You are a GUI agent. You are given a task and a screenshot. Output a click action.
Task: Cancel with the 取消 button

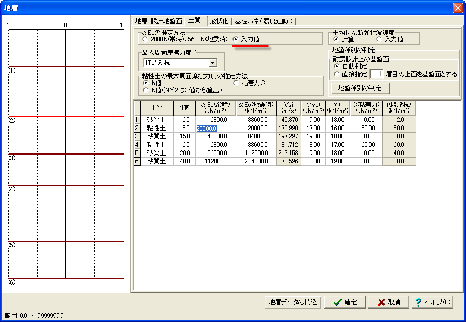point(389,302)
